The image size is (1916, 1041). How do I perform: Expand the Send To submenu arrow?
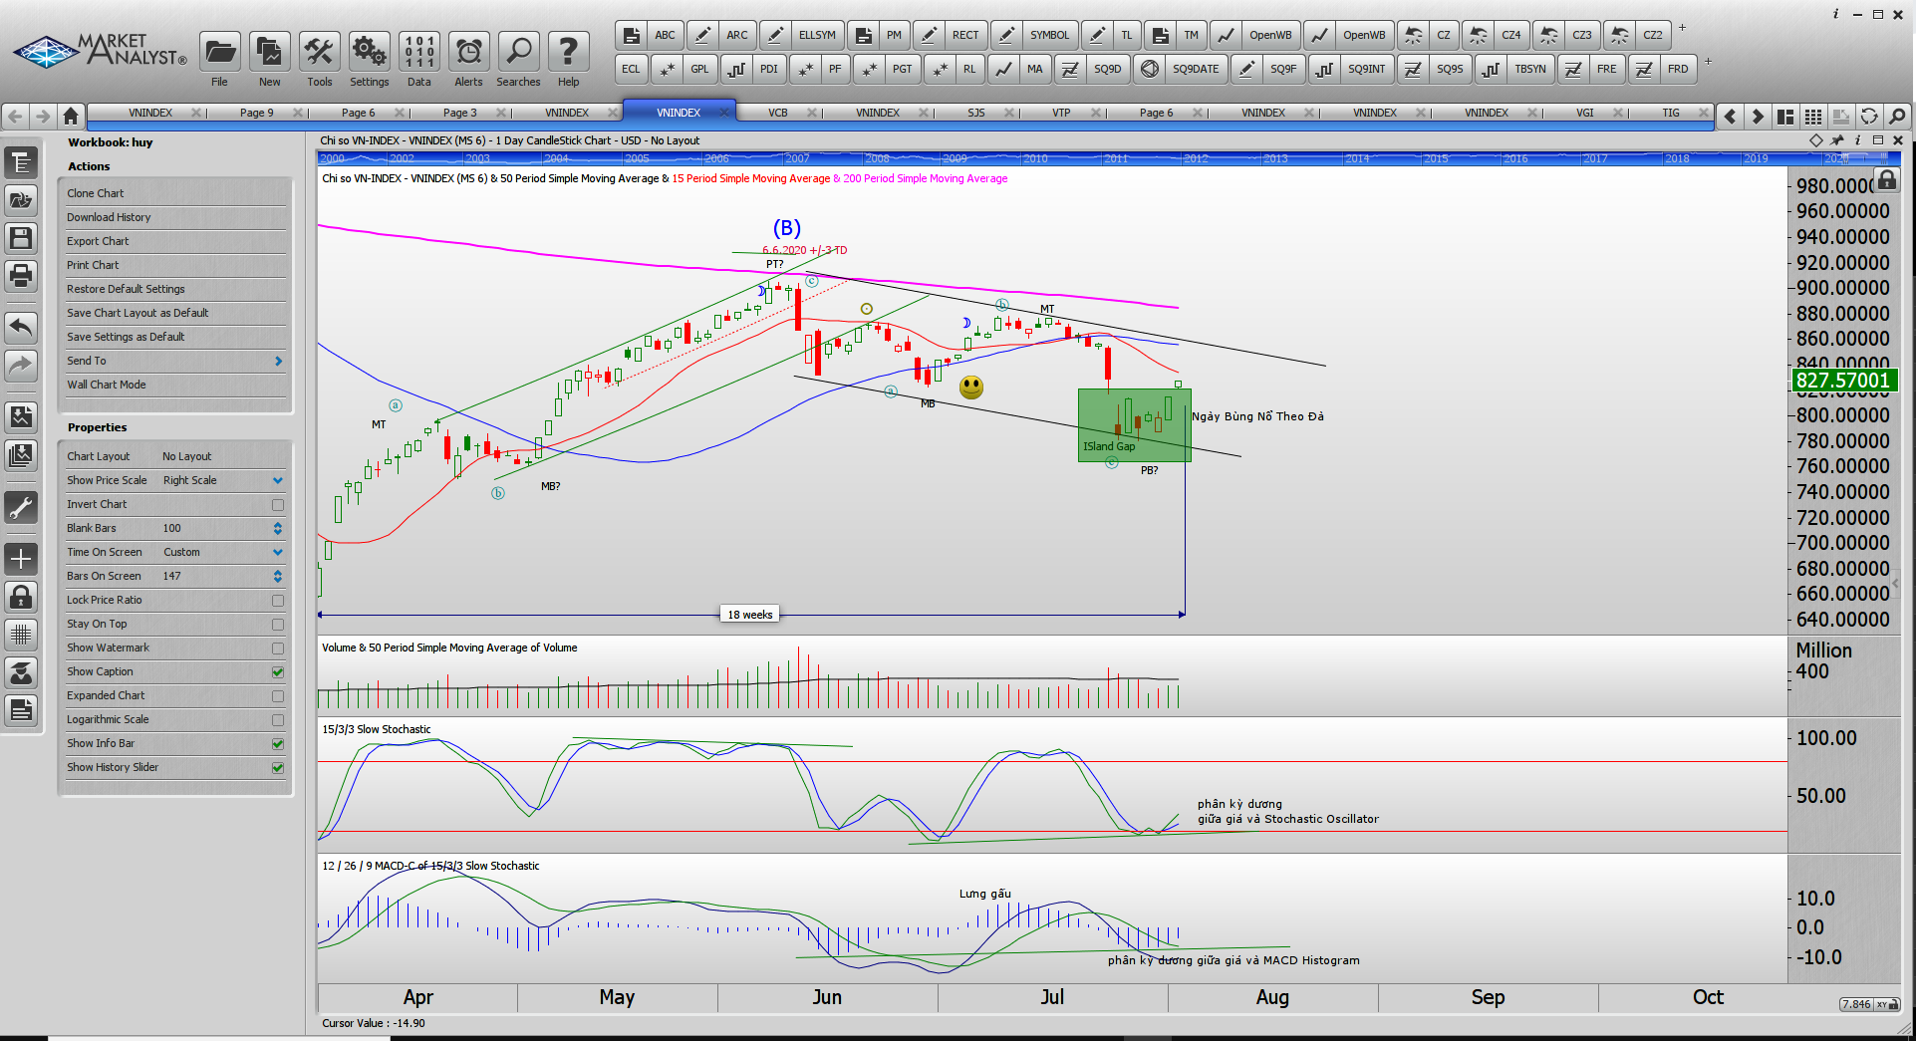coord(278,362)
